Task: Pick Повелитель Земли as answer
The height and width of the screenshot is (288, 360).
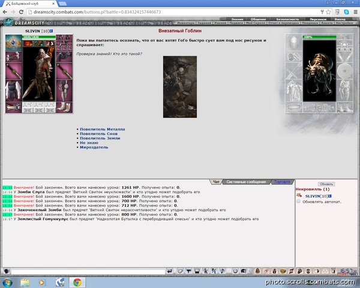Action: (100, 138)
